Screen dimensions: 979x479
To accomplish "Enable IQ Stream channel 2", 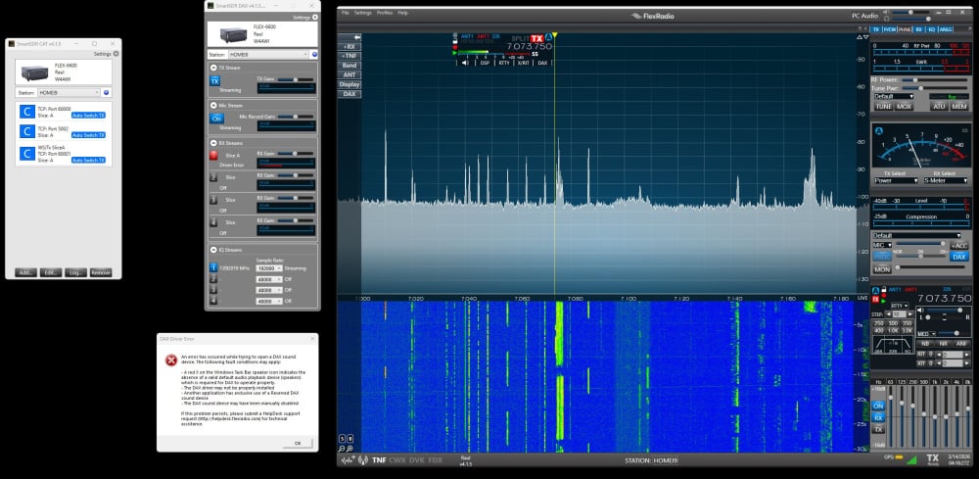I will click(213, 279).
